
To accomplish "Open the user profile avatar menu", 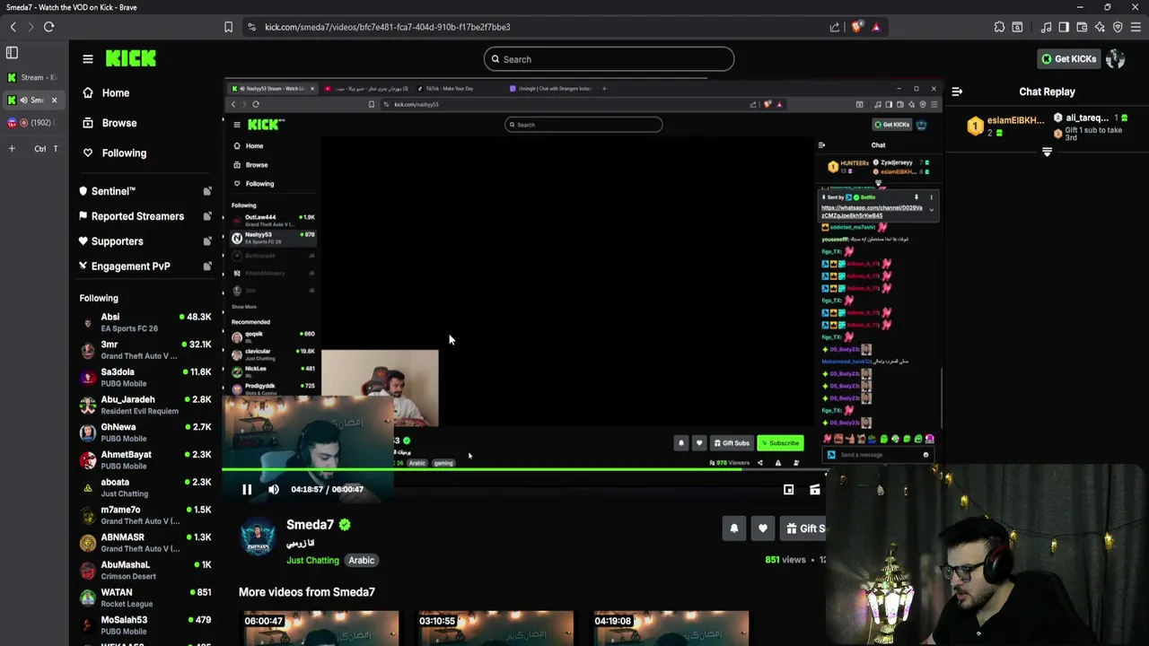I will click(x=1116, y=59).
